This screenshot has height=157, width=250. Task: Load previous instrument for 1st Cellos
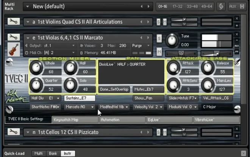click(x=141, y=132)
